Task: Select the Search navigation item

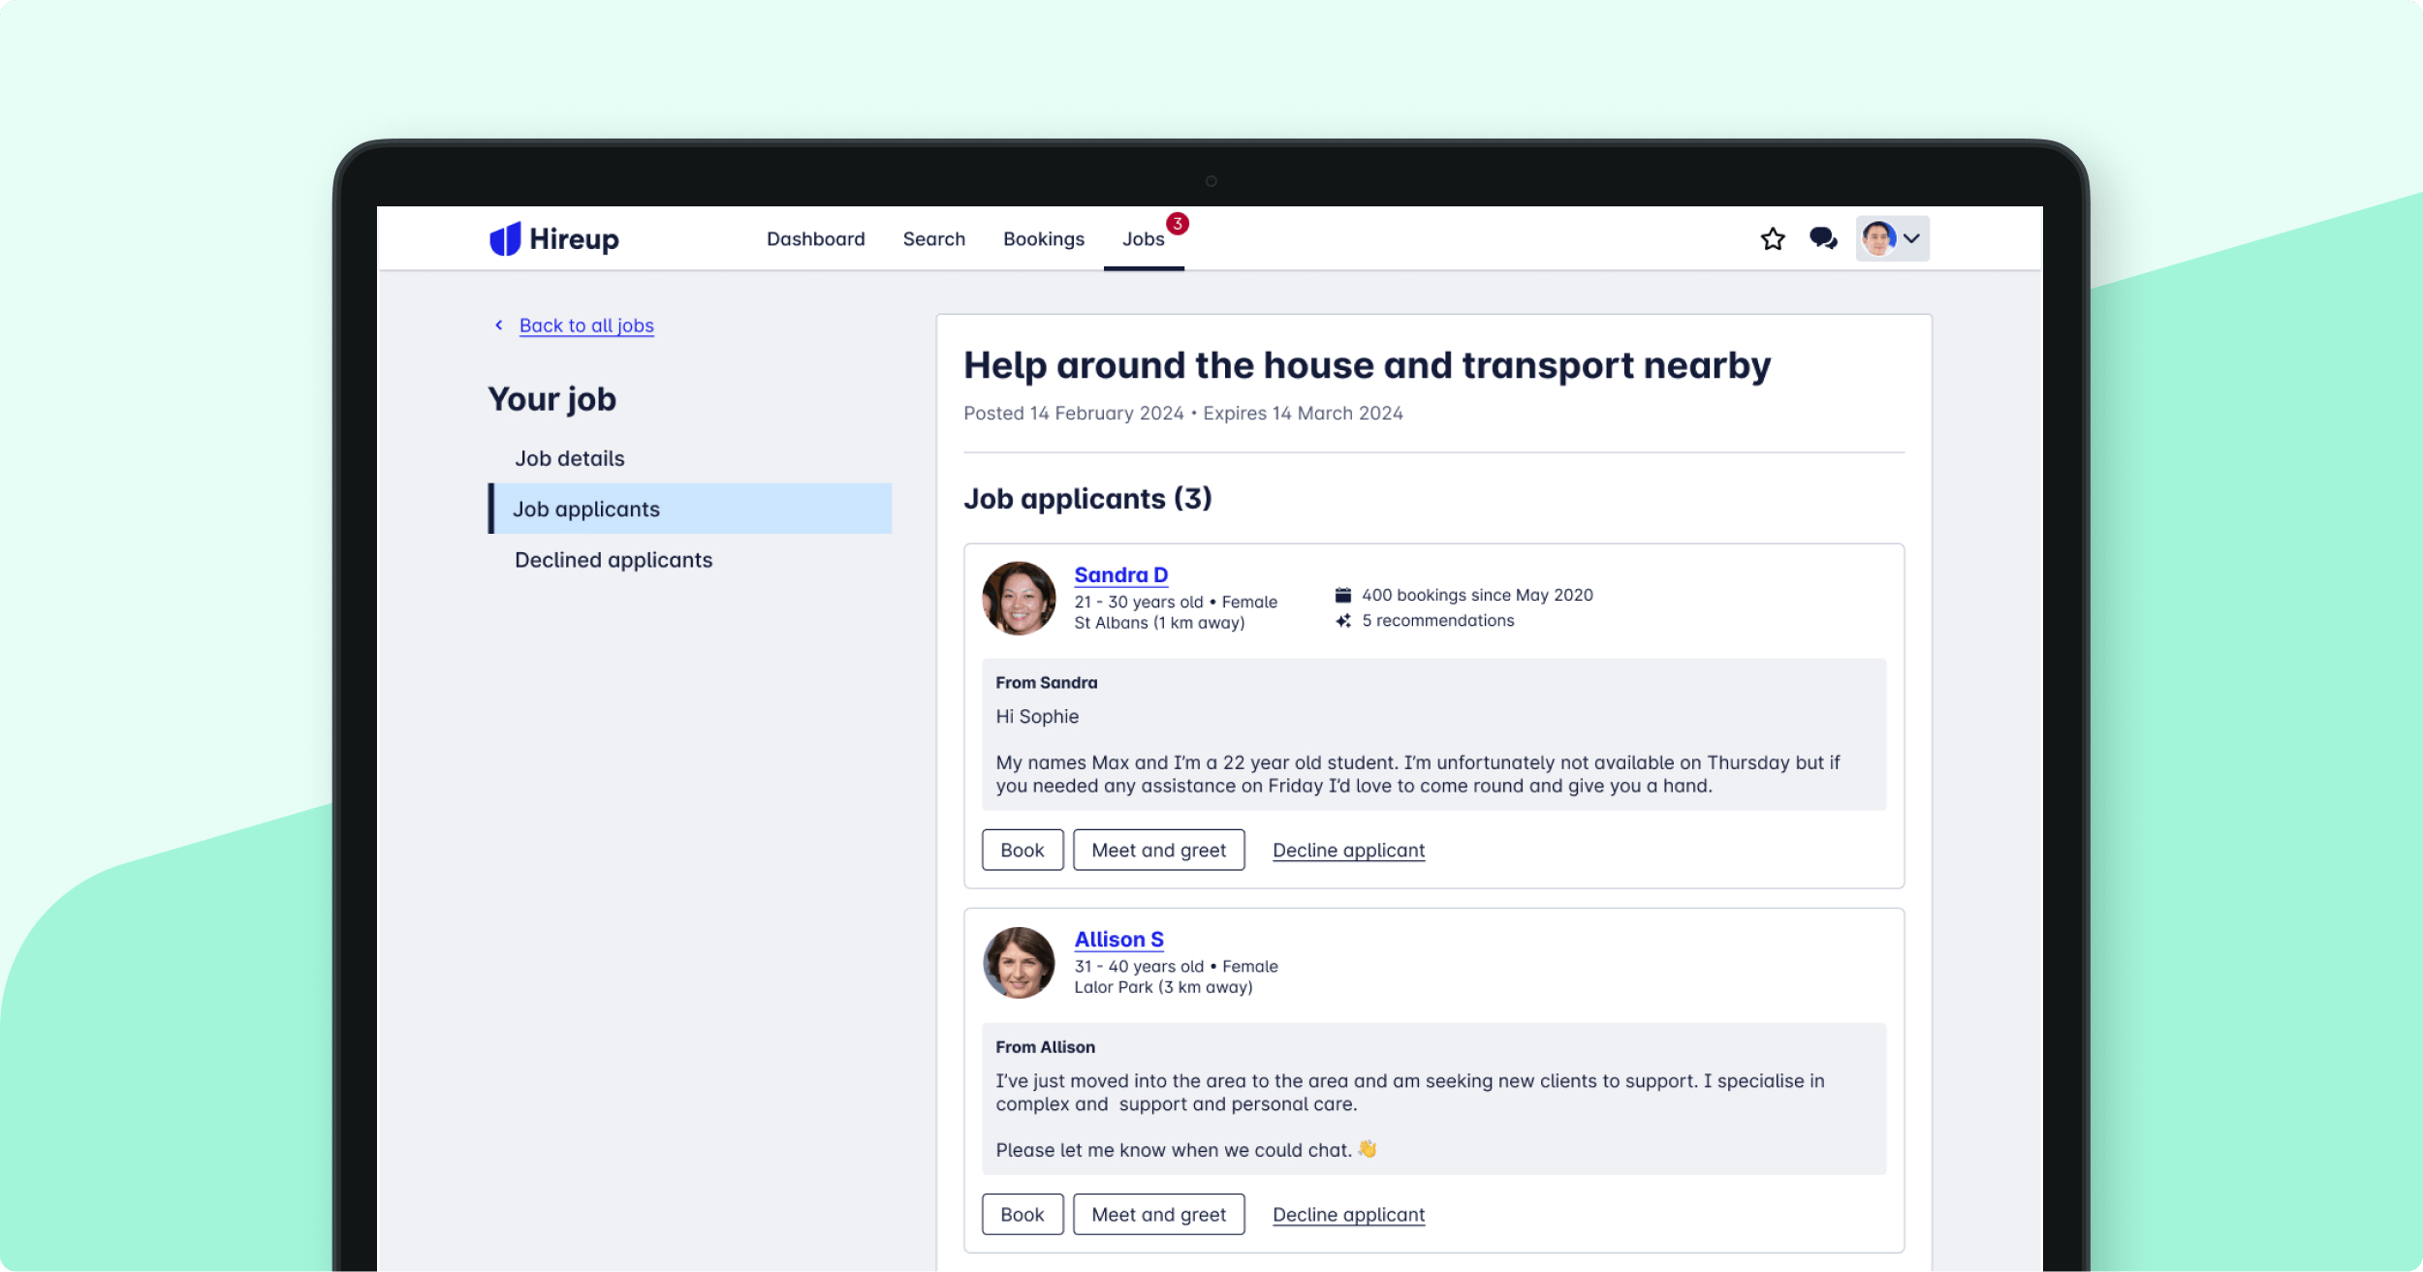Action: pos(933,238)
